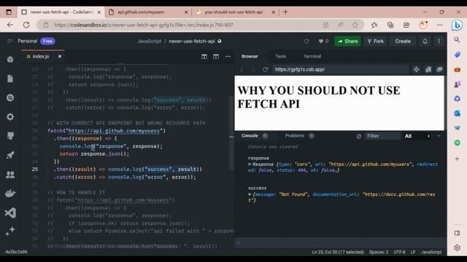Open the CodeSandbox header kebab menu

click(439, 41)
